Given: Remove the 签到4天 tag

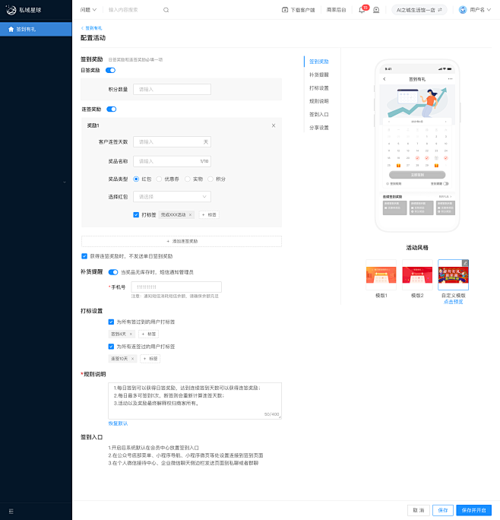Looking at the screenshot, I should 131,334.
